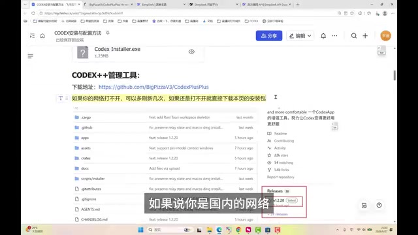The width and height of the screenshot is (418, 235).
Task: Preview Codex Installer.exe with eye icon
Action: coord(191,52)
